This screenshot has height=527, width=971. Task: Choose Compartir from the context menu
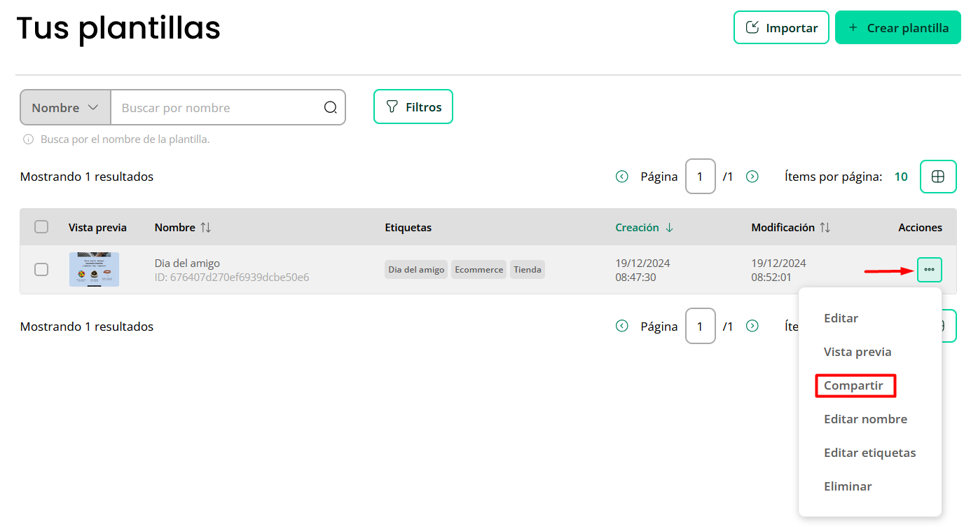pyautogui.click(x=853, y=385)
